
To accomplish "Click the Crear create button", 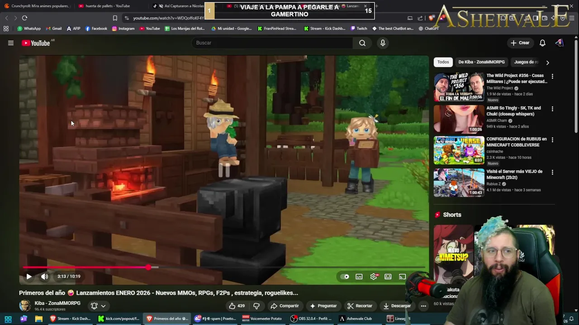I will pyautogui.click(x=520, y=43).
